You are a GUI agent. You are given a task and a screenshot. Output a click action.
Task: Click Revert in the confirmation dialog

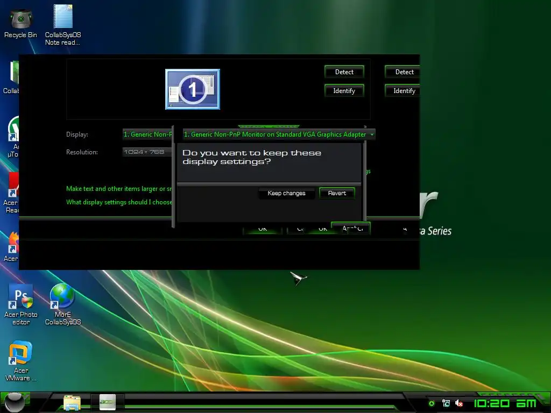point(337,193)
